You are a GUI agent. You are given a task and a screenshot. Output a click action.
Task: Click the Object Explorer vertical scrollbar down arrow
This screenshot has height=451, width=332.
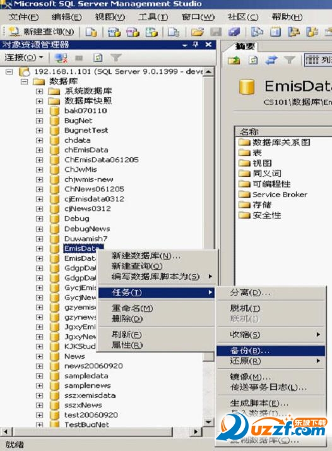(209, 422)
